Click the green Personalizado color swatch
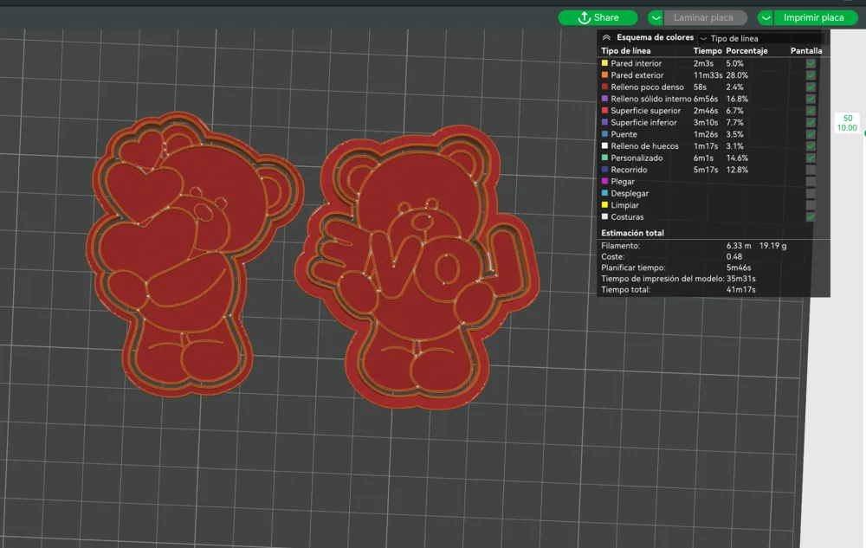 pyautogui.click(x=604, y=158)
